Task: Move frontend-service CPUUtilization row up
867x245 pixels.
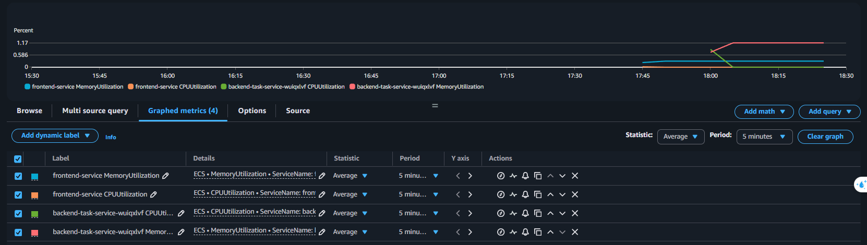Action: (x=550, y=194)
